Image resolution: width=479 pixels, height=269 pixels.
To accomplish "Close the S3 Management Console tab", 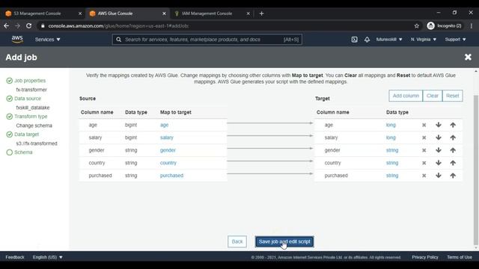I will point(80,13).
